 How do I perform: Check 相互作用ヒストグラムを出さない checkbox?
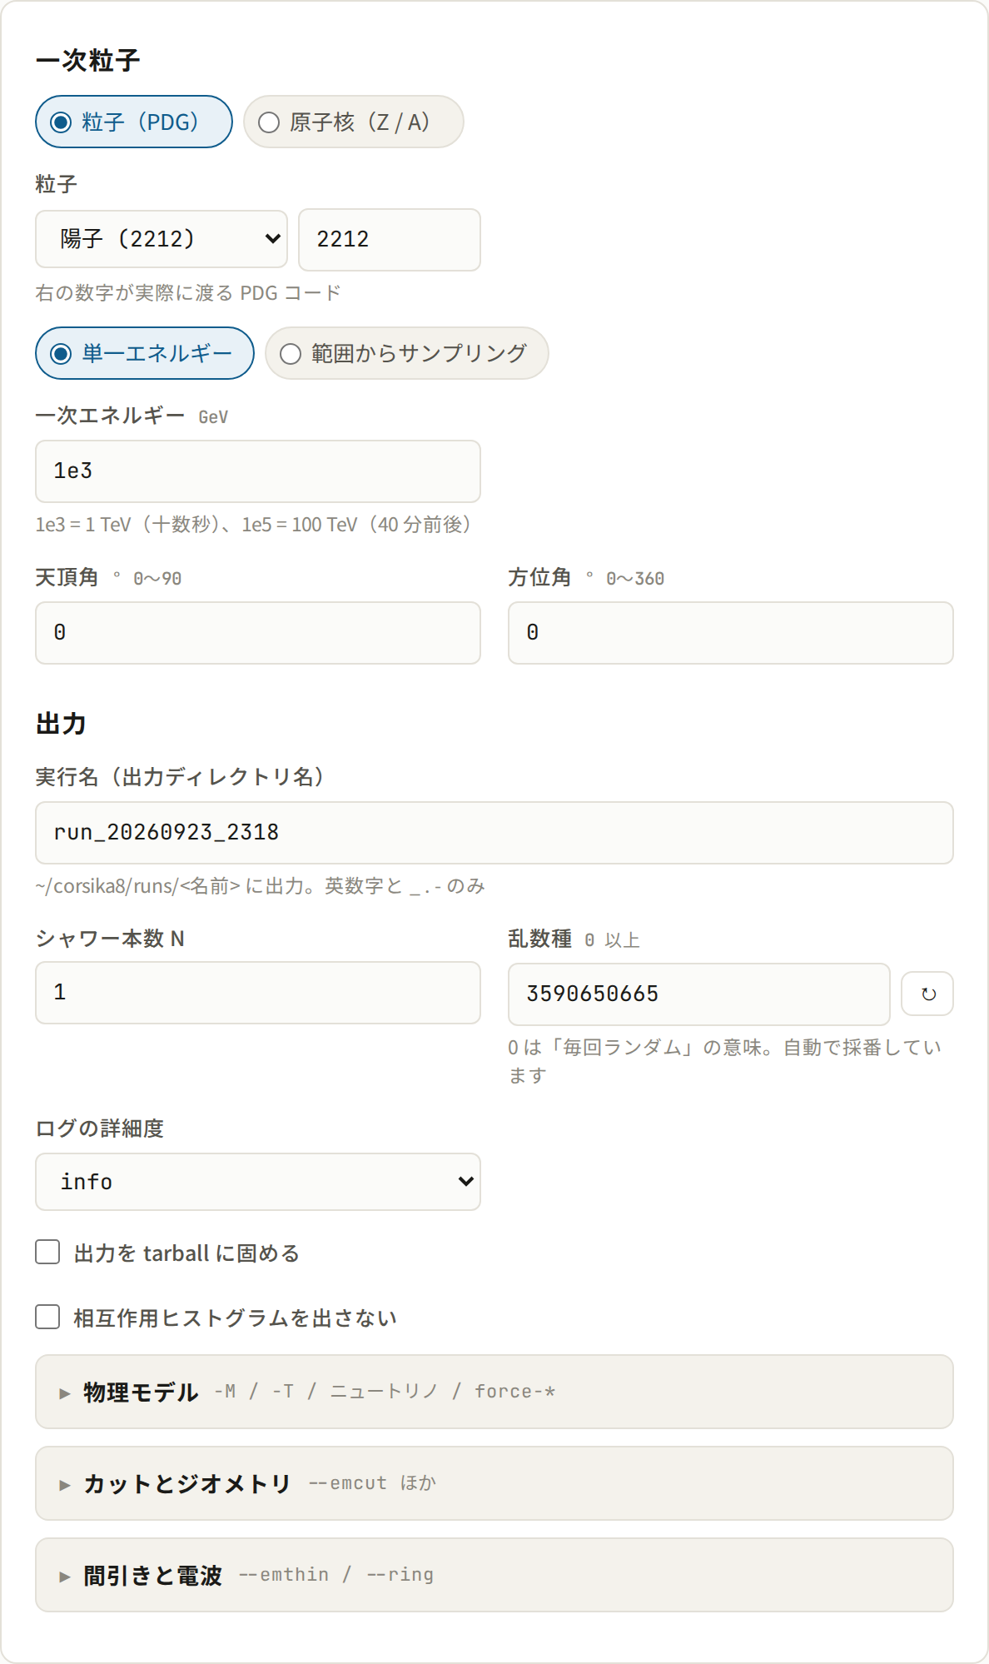coord(47,1317)
